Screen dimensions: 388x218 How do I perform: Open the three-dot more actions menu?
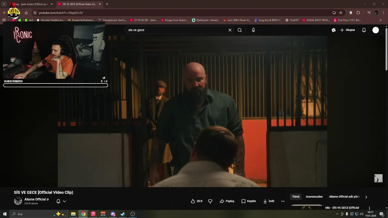pos(283,201)
